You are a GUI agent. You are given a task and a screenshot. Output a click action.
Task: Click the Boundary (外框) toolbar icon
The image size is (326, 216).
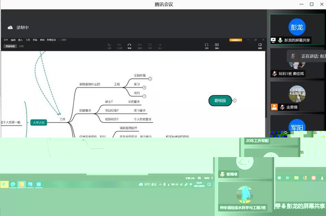click(150, 45)
